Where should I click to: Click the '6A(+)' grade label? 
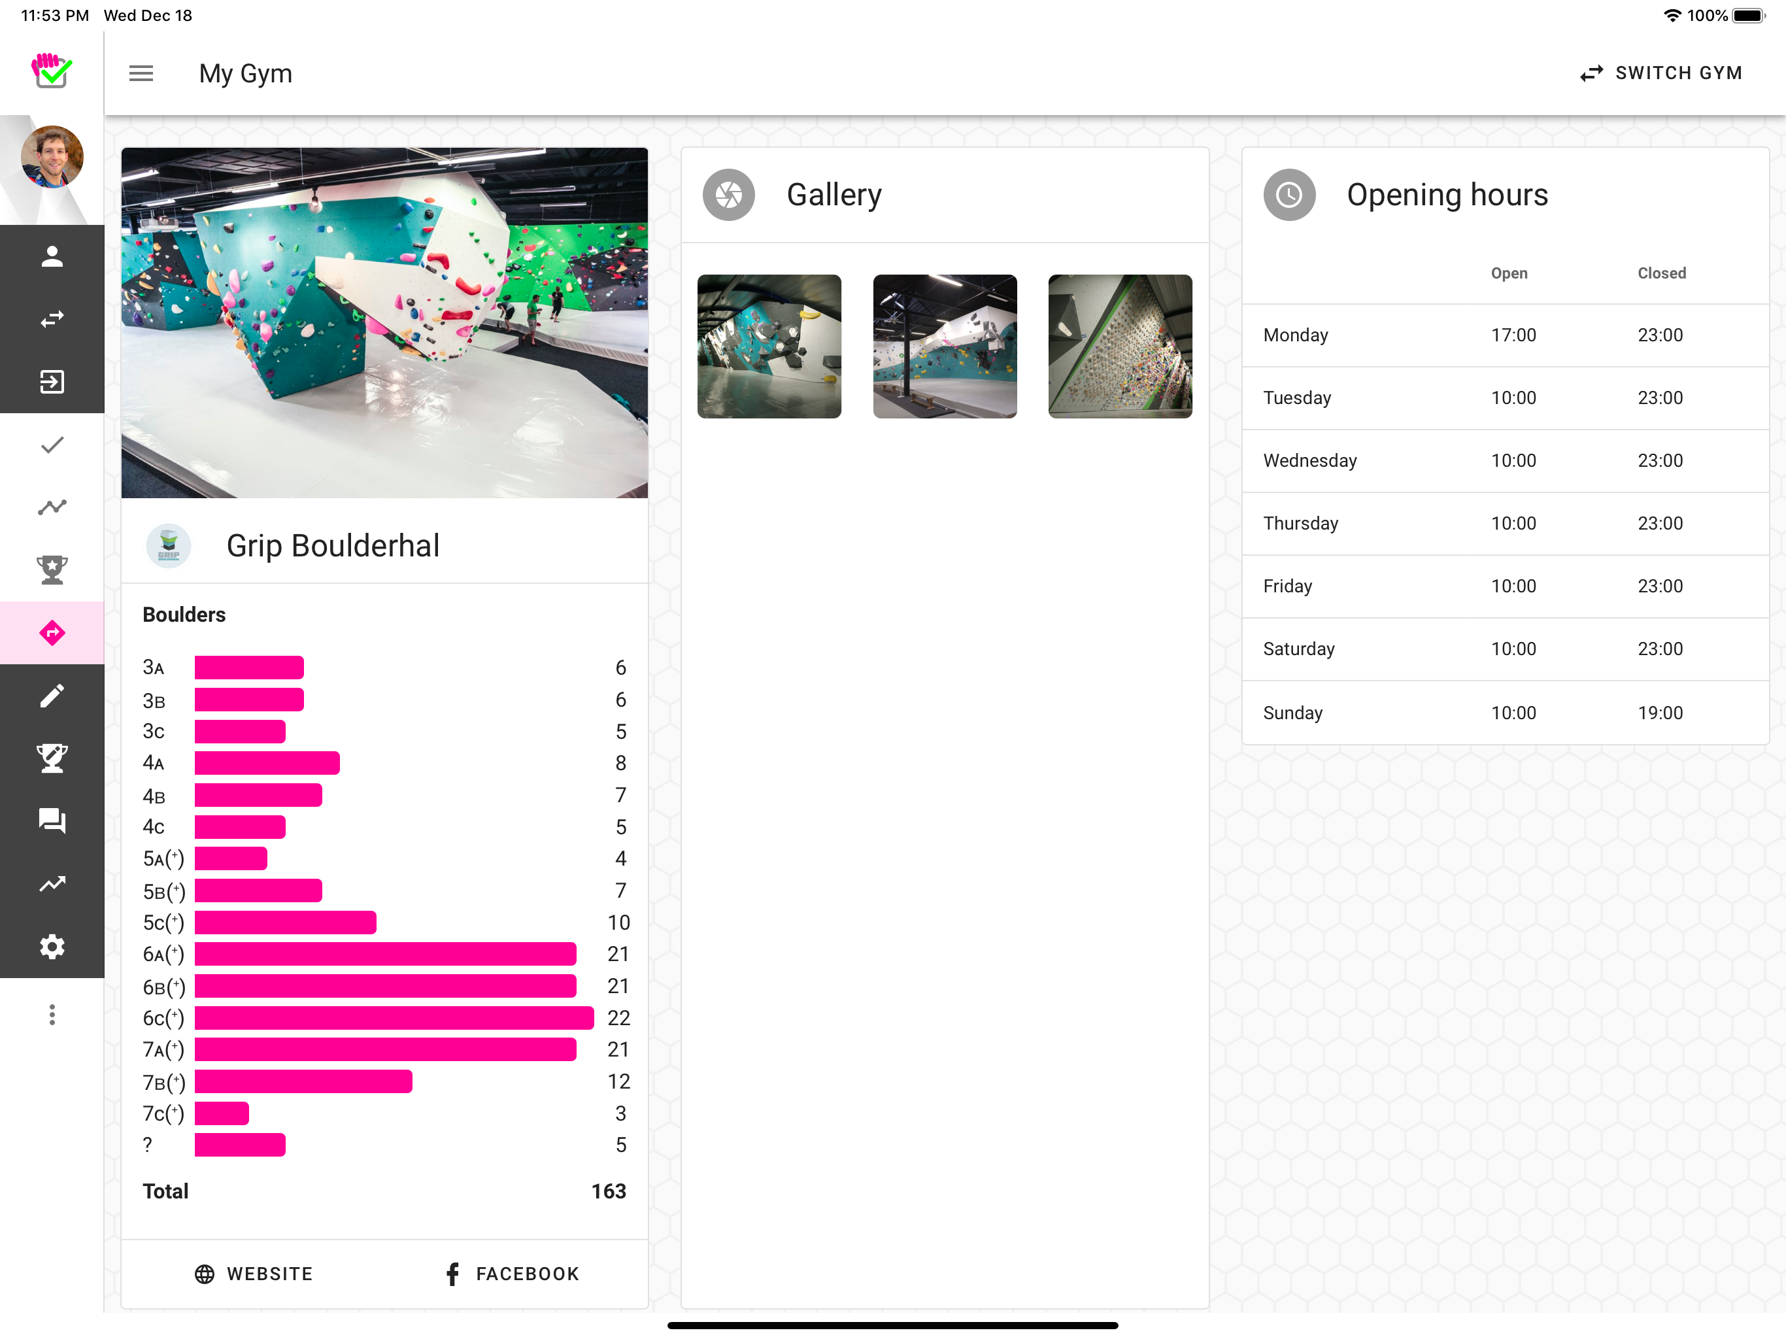[x=163, y=955]
